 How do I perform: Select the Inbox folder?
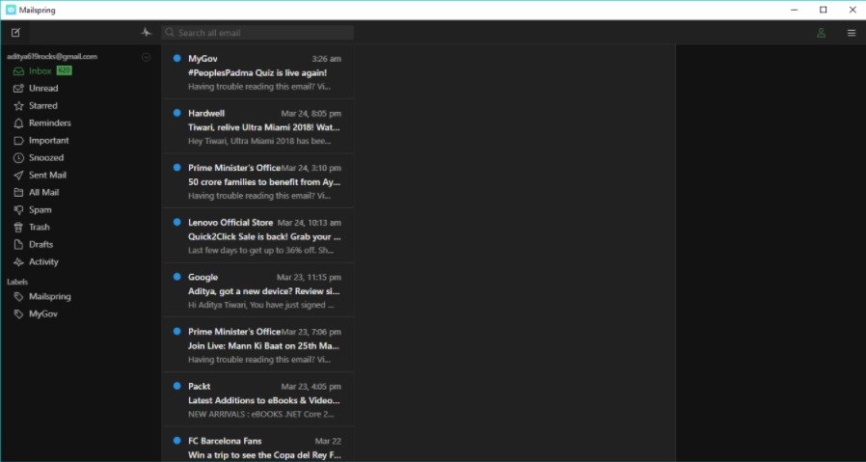click(40, 71)
